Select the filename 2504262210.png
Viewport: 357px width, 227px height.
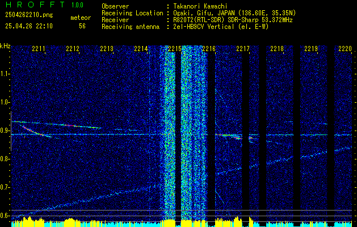pyautogui.click(x=29, y=15)
